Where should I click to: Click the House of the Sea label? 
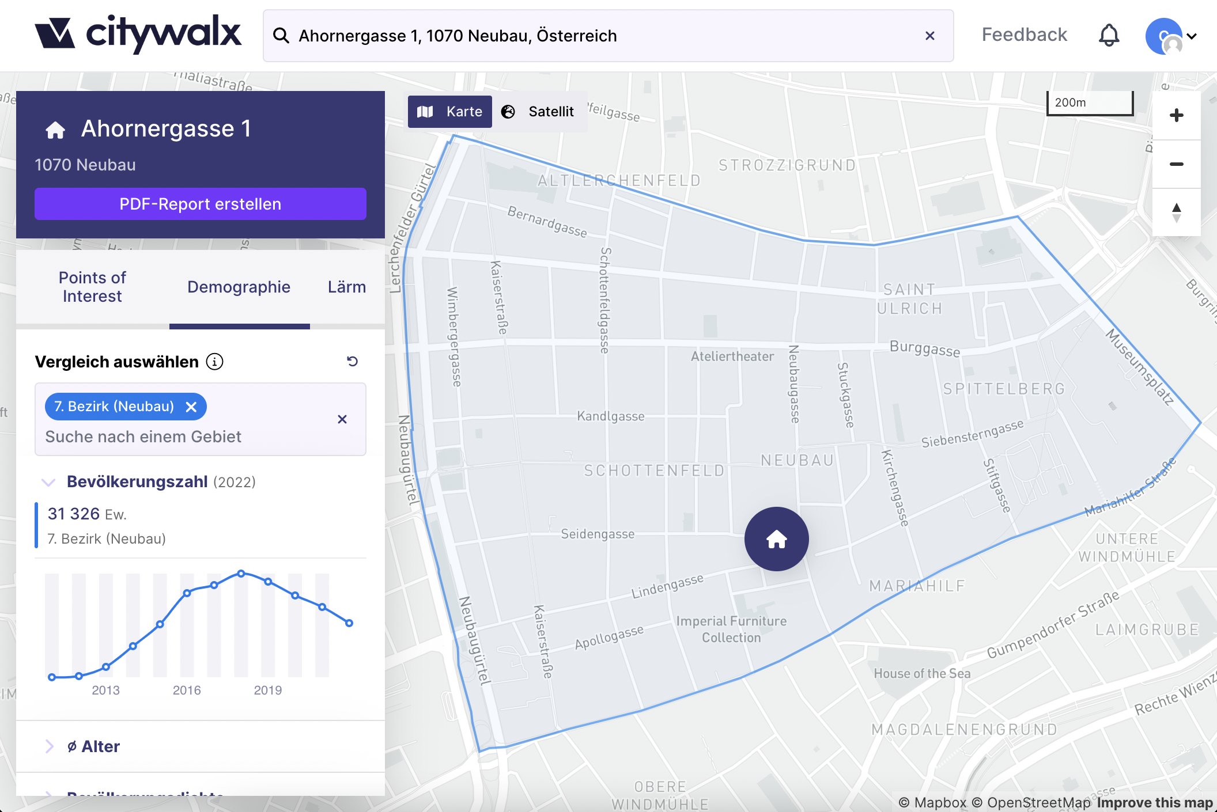(x=922, y=673)
